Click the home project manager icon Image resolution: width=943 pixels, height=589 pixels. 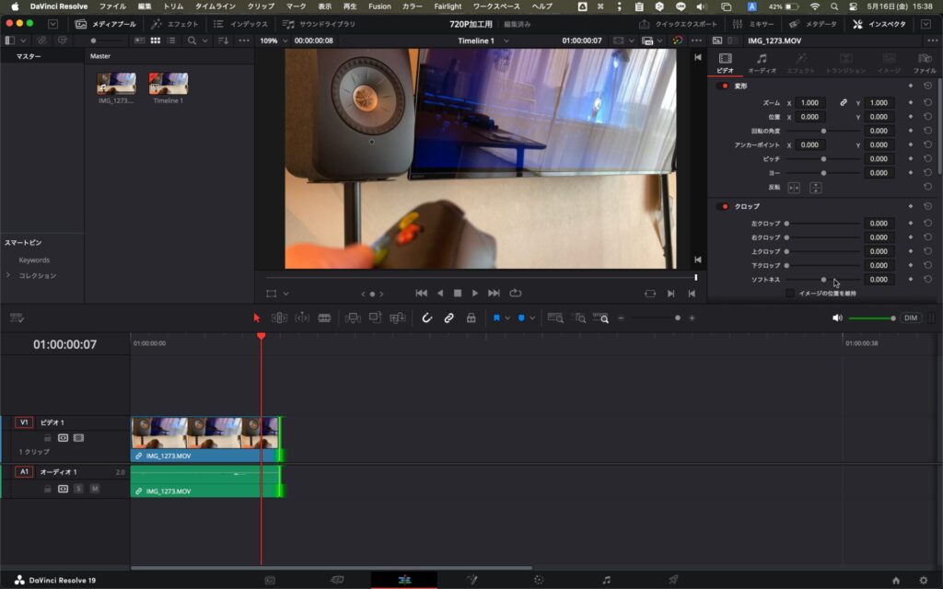895,580
